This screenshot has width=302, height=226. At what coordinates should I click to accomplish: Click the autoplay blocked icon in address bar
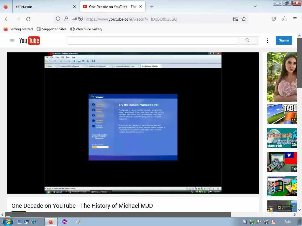[81, 19]
